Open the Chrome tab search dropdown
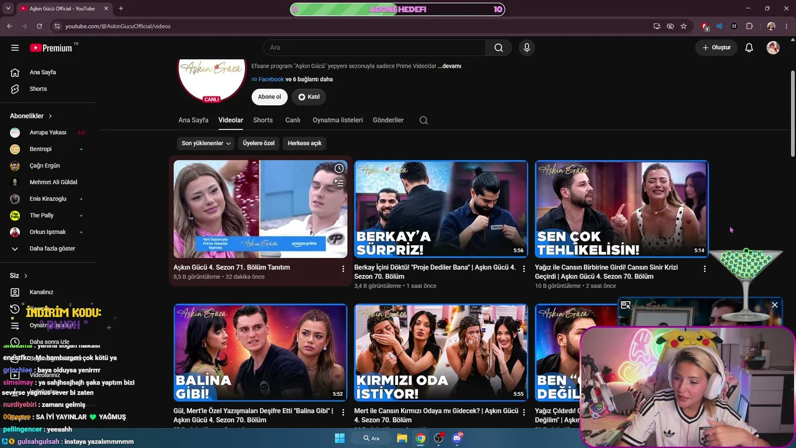Viewport: 796px width, 448px height. 8,9
